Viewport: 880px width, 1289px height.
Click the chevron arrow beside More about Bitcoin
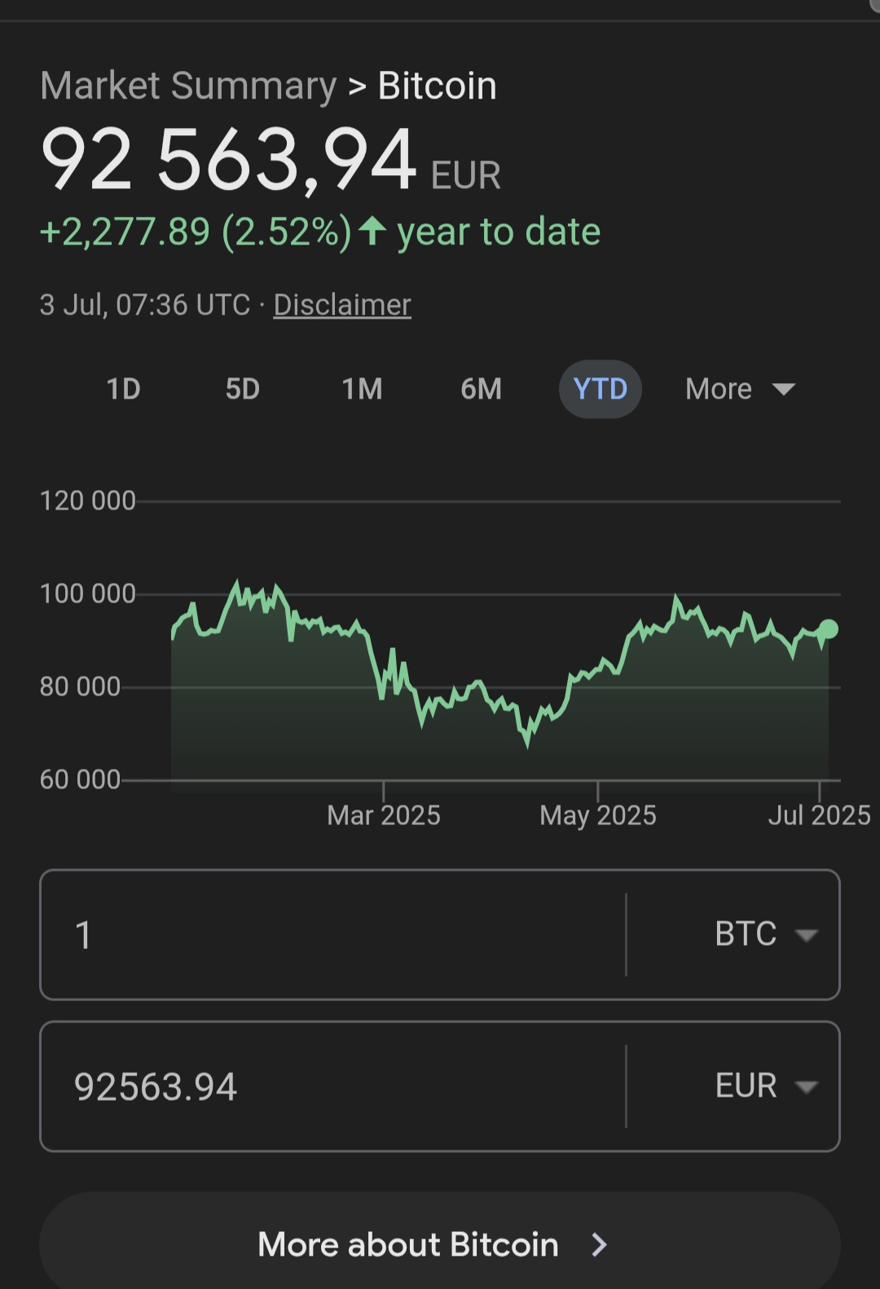600,1245
